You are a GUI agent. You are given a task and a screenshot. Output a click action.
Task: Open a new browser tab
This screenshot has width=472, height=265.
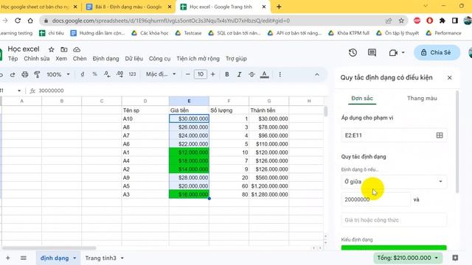tap(279, 7)
